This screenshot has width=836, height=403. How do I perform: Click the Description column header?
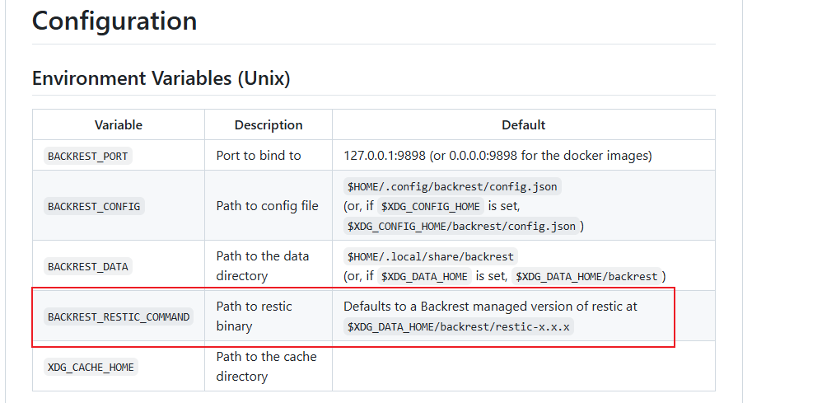(x=269, y=125)
